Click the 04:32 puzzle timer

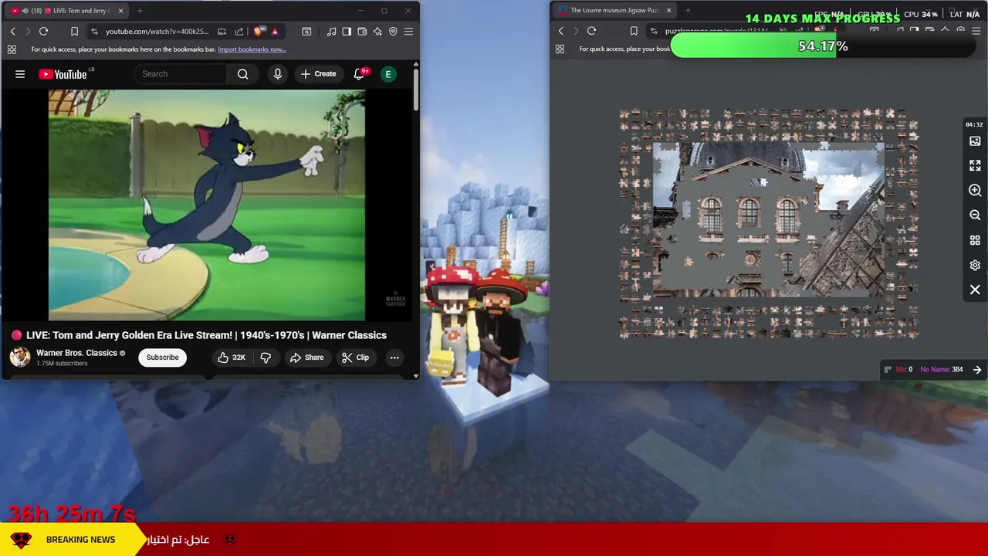pos(974,124)
